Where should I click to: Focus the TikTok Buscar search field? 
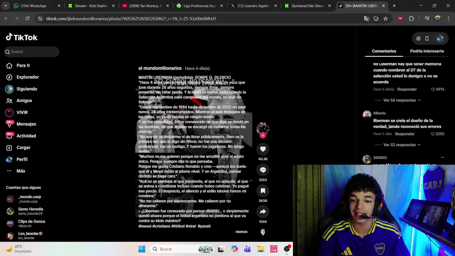tap(31, 52)
